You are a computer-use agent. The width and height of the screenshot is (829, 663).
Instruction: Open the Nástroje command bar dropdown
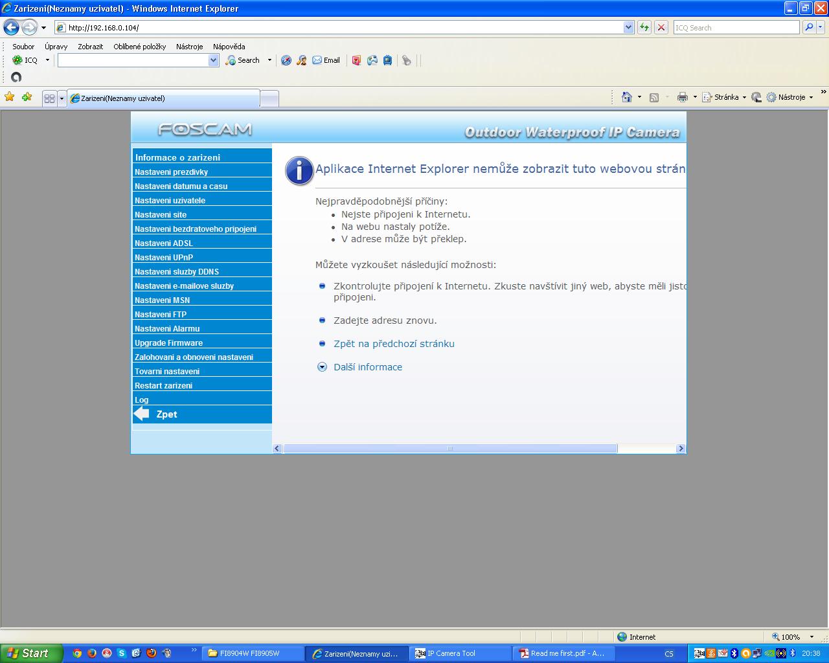(x=790, y=97)
